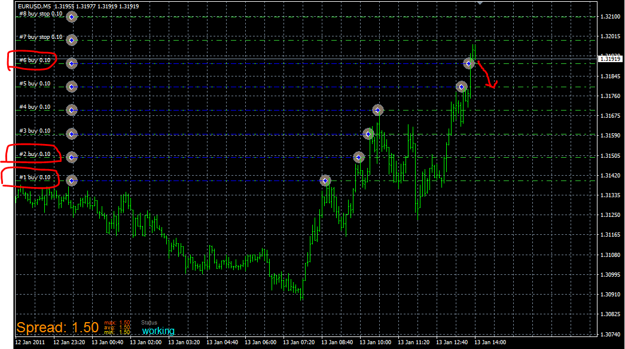Click the '13 Jan 11:20' time axis label
The width and height of the screenshot is (625, 349).
(x=413, y=342)
